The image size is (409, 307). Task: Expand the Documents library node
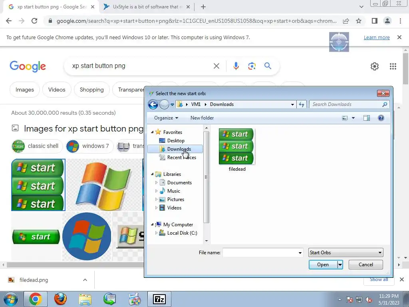(x=156, y=182)
